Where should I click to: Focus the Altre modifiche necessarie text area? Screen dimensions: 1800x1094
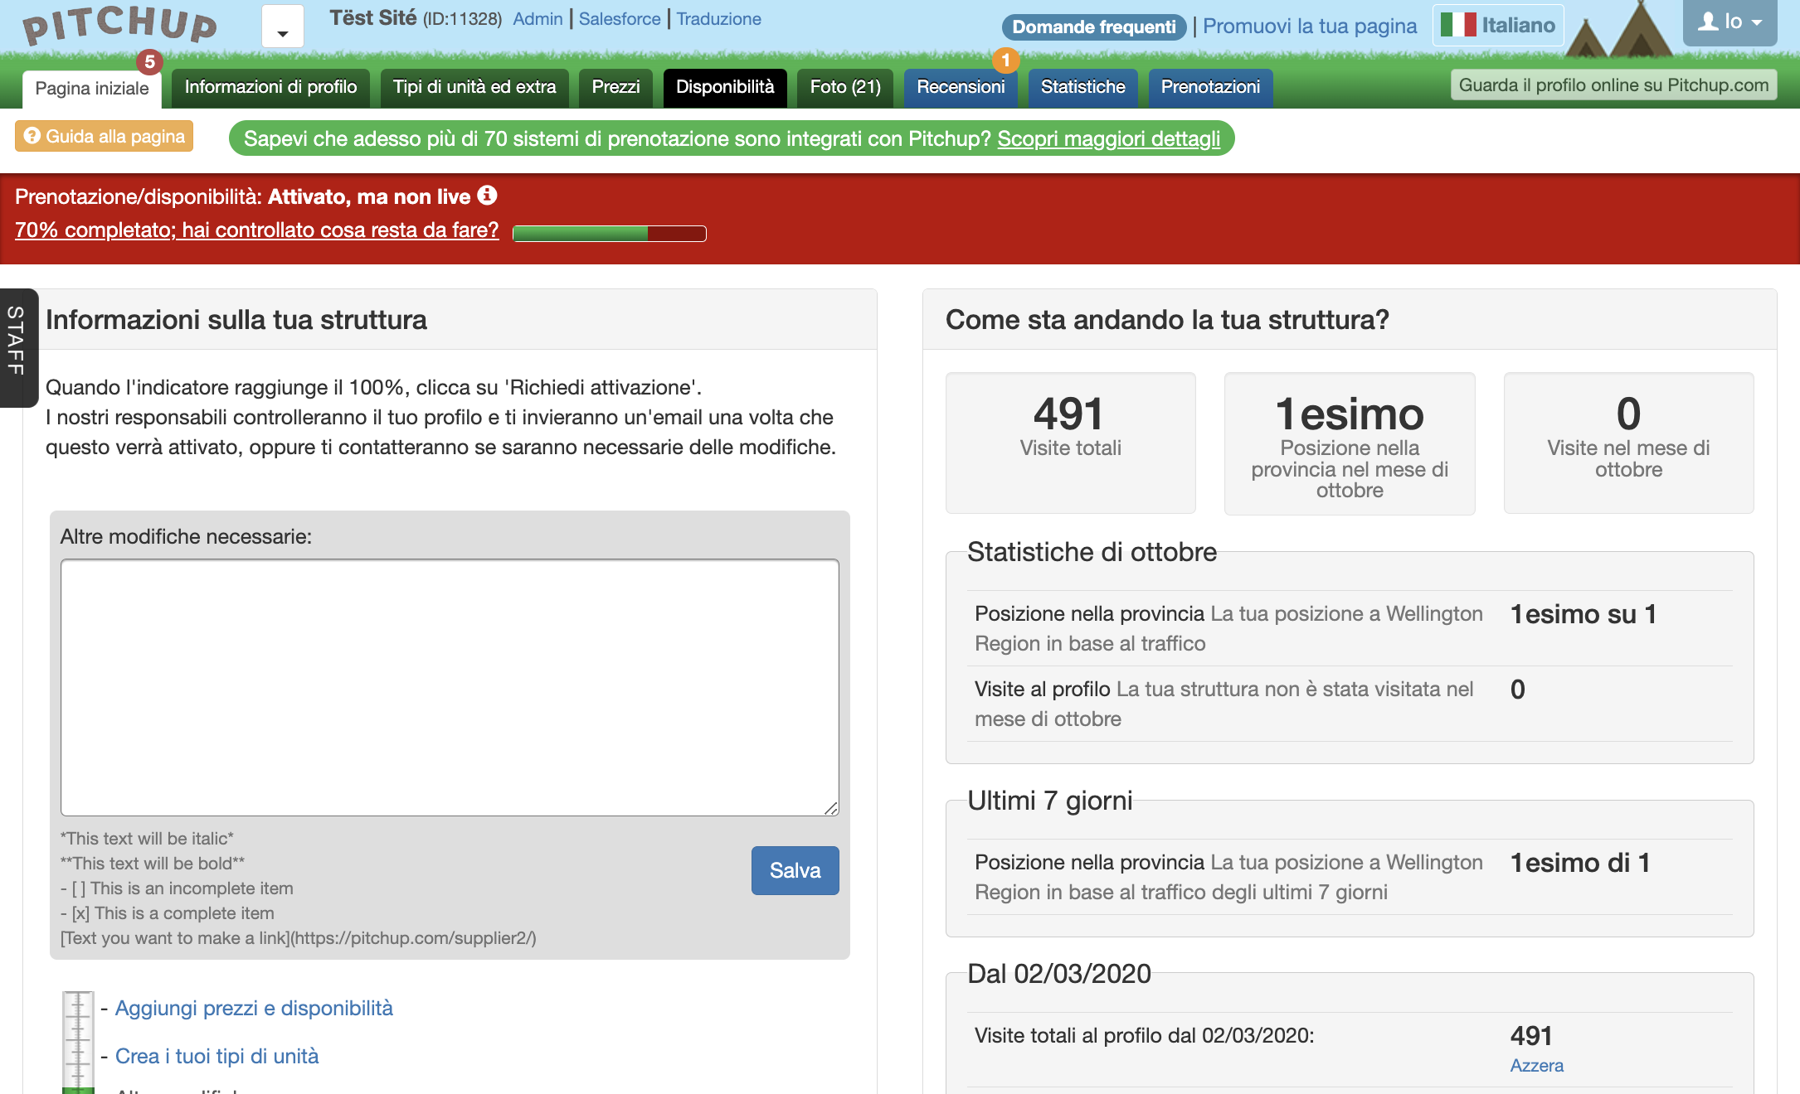pos(450,687)
